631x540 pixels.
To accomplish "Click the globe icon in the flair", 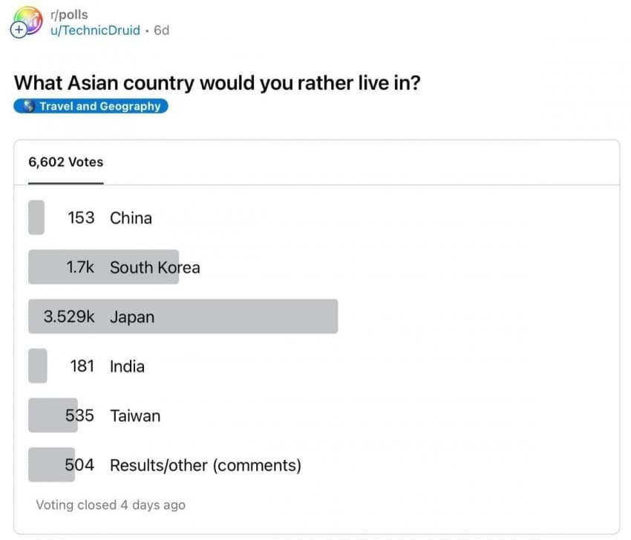I will (29, 106).
